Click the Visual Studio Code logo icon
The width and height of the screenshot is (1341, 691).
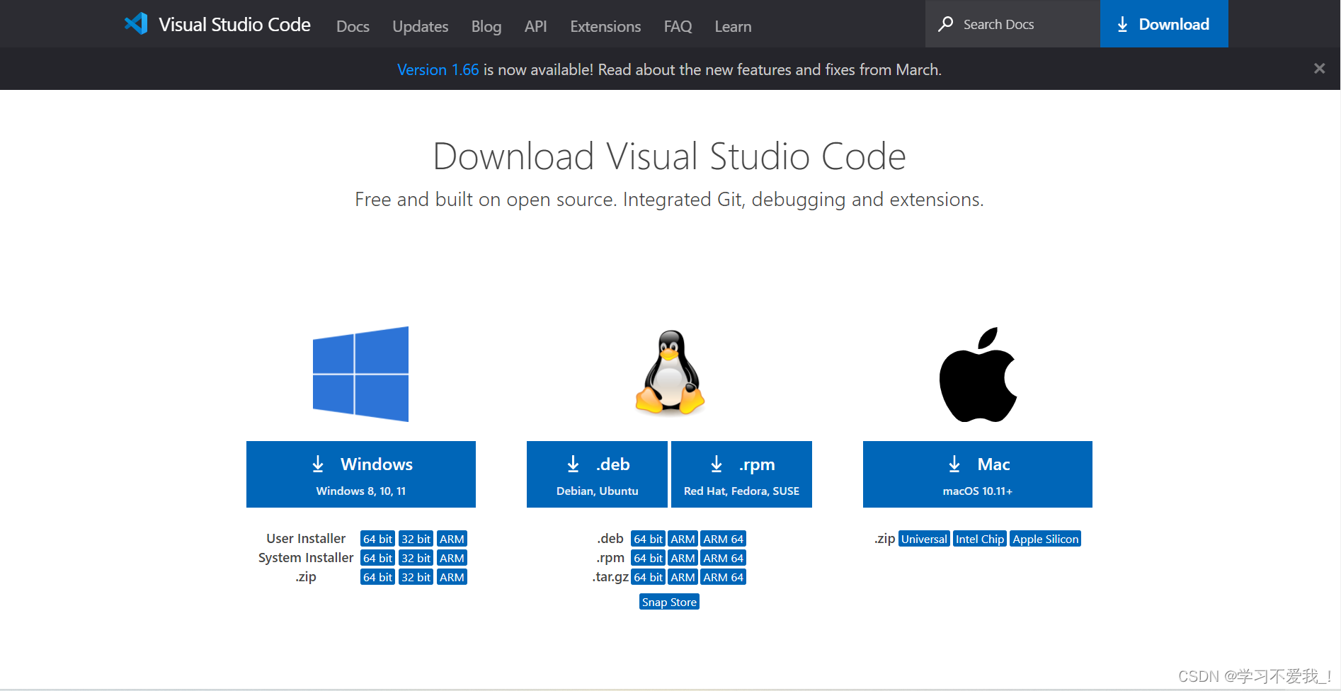[136, 24]
